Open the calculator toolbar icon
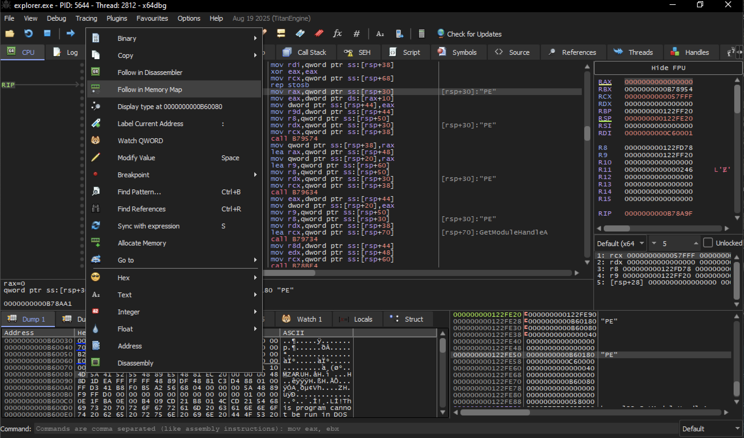The image size is (744, 438). (x=421, y=34)
